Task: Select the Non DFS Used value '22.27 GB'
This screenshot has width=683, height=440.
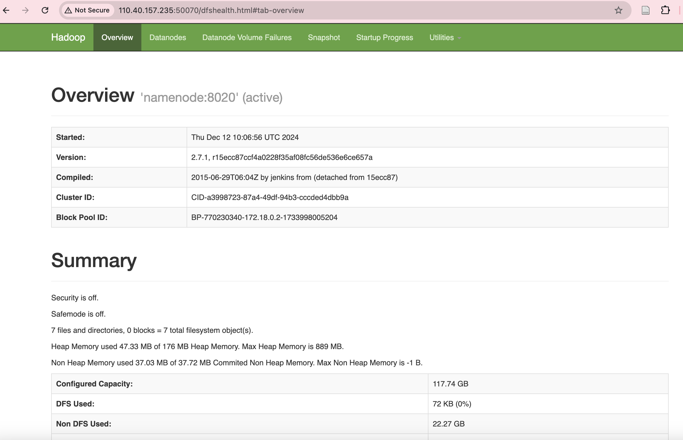Action: (448, 424)
